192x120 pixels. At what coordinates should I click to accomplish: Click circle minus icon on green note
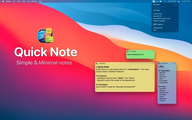tap(153, 52)
